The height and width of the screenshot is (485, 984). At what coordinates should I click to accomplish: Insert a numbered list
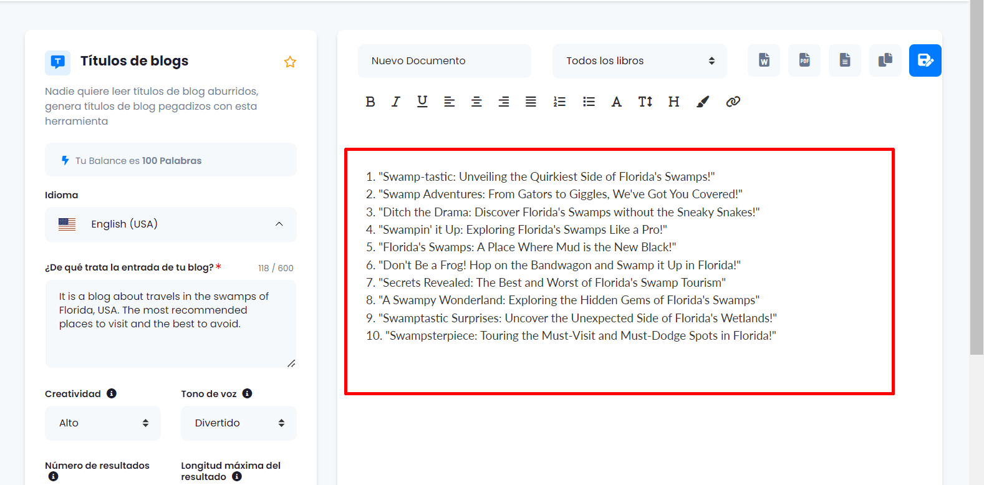click(559, 102)
